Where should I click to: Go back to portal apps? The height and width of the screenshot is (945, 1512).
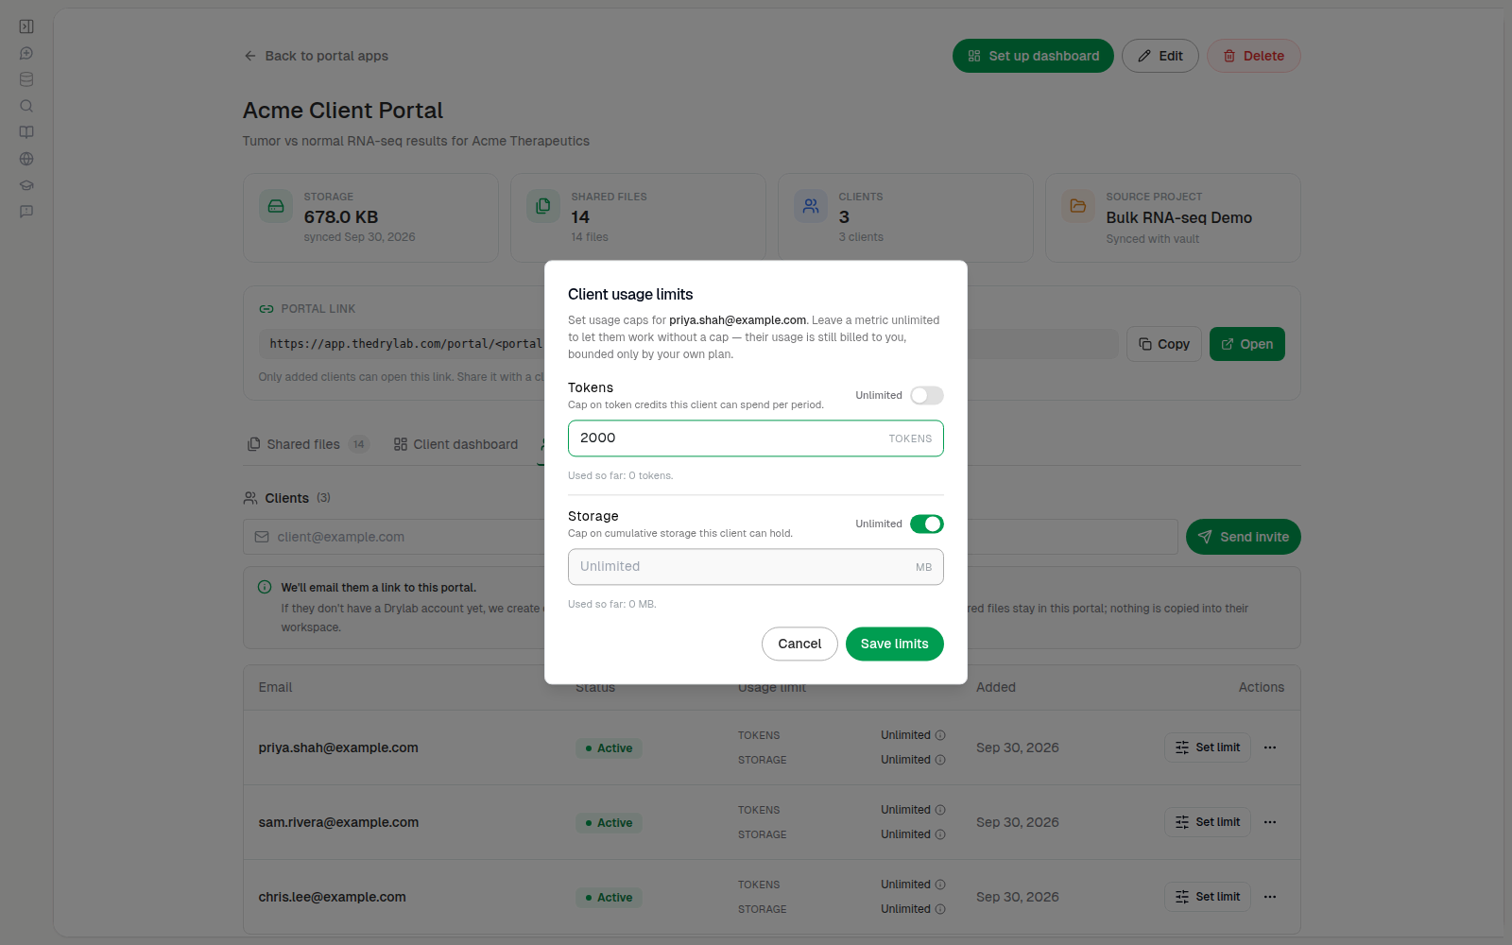(316, 56)
